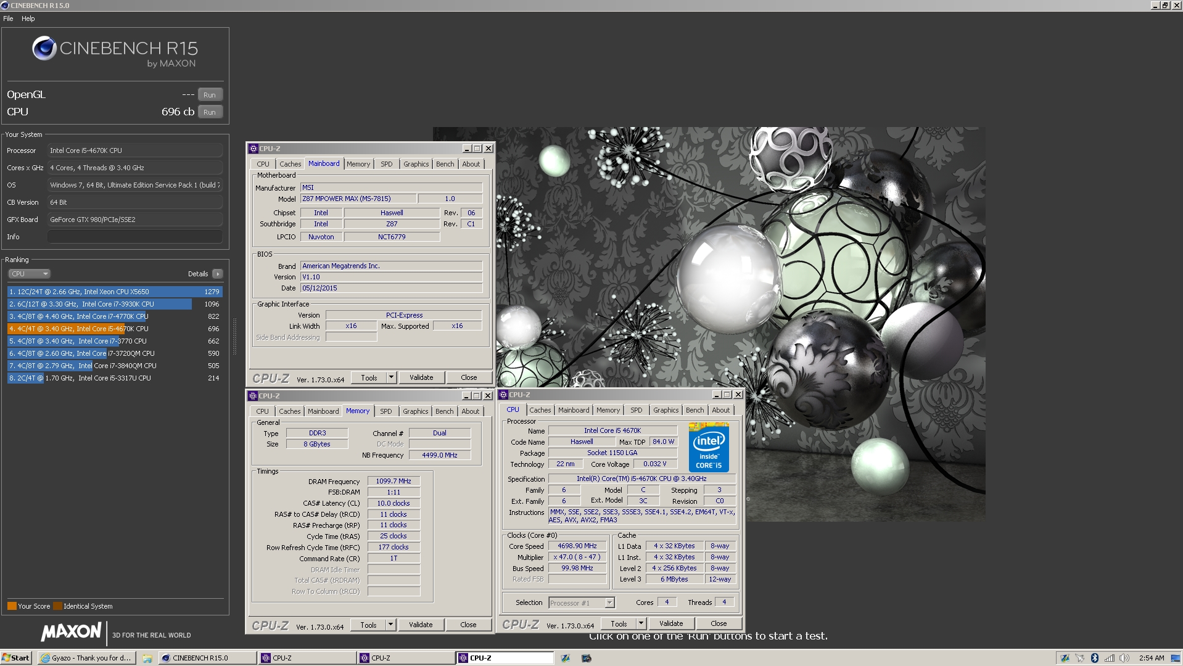Click the Core Speed 4698.90 MHz value
1183x666 pixels.
pyautogui.click(x=577, y=546)
